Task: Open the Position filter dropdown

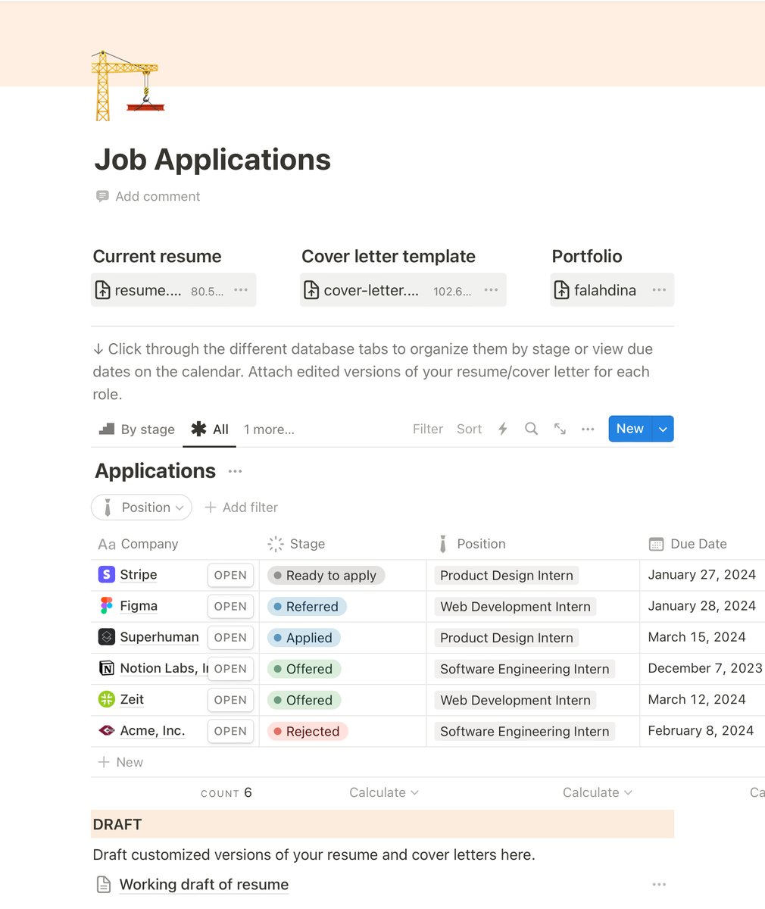Action: click(141, 507)
